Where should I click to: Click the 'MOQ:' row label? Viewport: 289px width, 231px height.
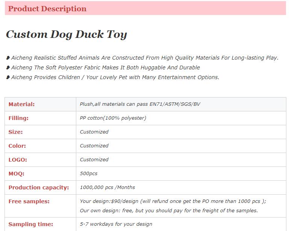click(16, 174)
